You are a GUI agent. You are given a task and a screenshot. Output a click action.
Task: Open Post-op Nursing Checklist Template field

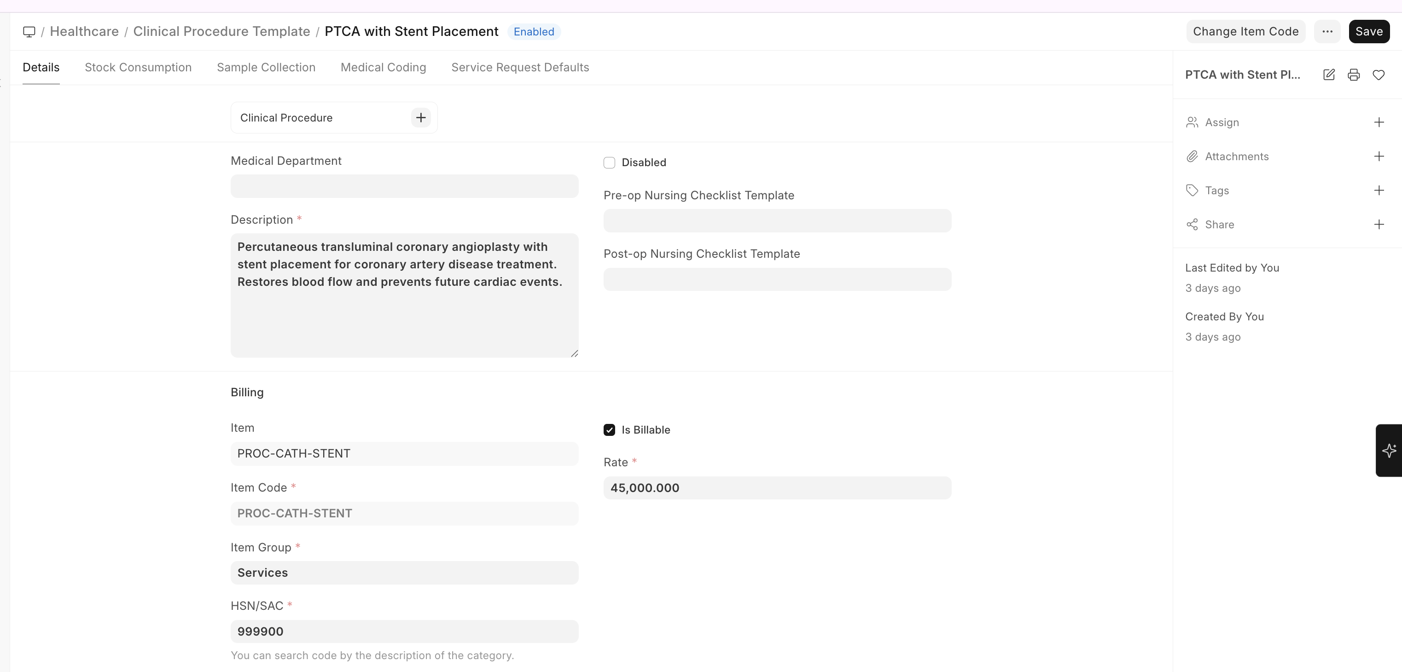point(777,279)
